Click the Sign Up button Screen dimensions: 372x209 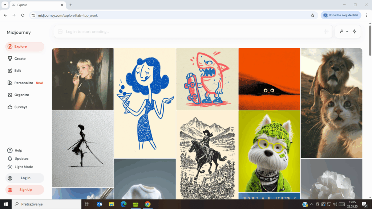(25, 190)
